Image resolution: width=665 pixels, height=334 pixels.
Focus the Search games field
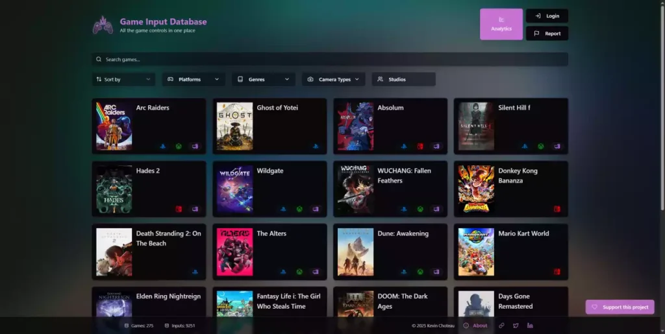pyautogui.click(x=330, y=59)
